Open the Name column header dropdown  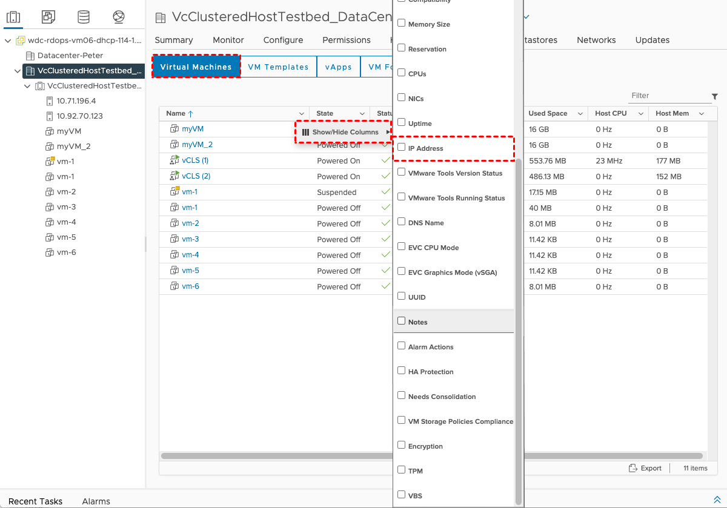(x=302, y=114)
